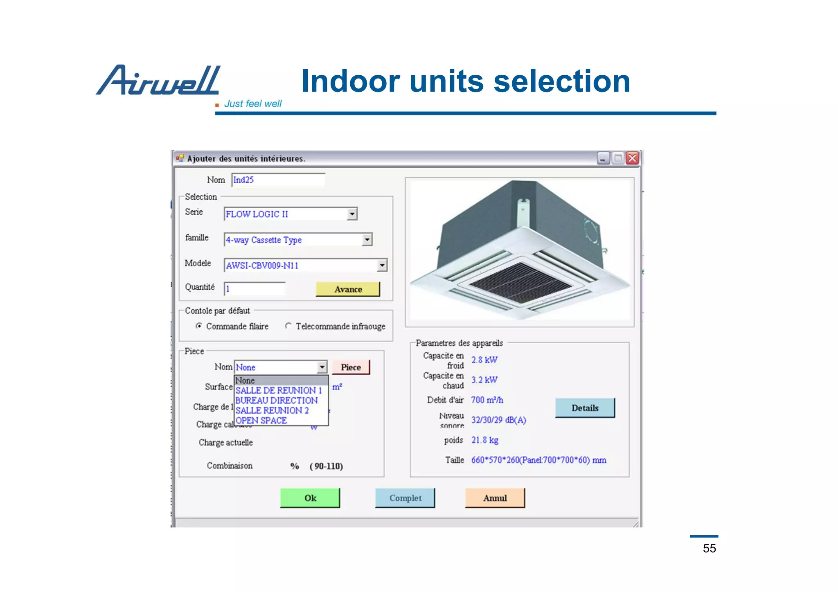Click the window resize grip corner

pyautogui.click(x=635, y=524)
